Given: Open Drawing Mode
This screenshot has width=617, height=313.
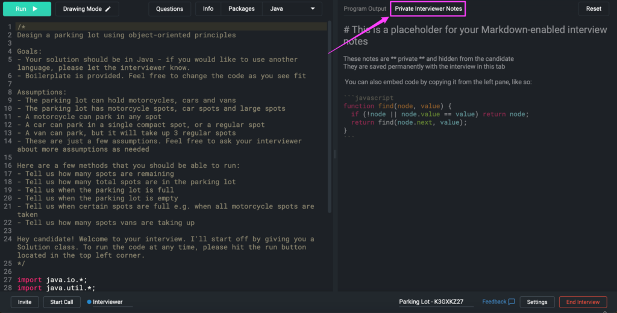Looking at the screenshot, I should click(x=87, y=8).
